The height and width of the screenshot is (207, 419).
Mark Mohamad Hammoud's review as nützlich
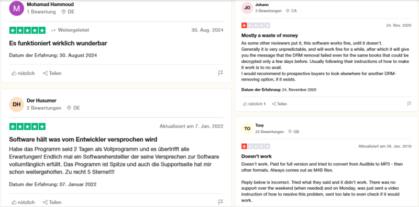tap(23, 73)
